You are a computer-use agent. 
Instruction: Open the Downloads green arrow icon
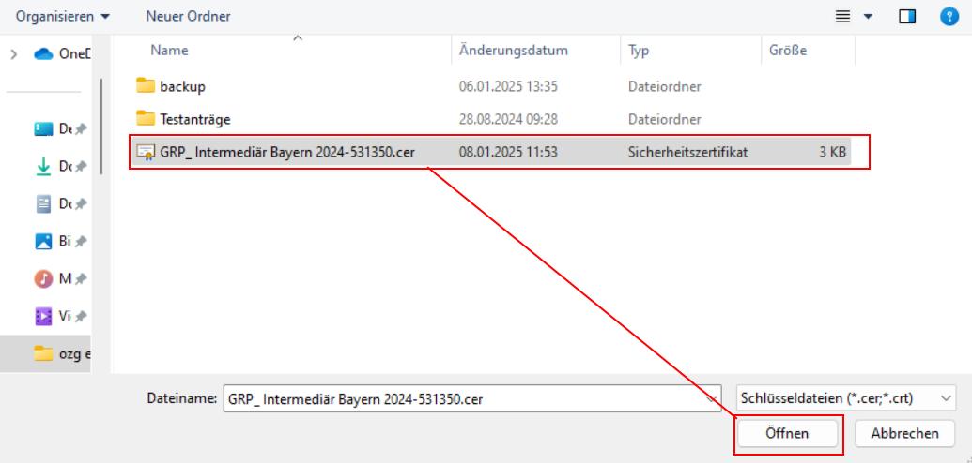[43, 166]
